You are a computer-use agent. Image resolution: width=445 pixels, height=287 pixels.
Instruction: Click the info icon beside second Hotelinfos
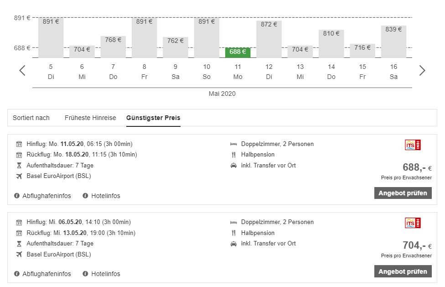coord(85,274)
